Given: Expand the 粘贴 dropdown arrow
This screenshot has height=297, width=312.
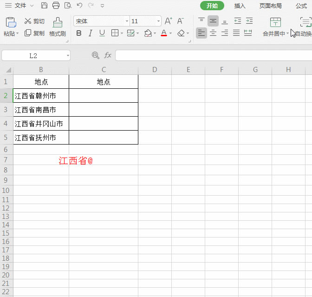Looking at the screenshot, I should pos(18,33).
